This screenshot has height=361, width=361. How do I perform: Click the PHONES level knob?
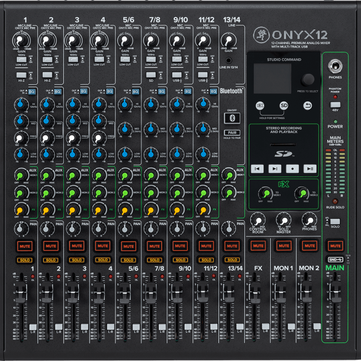pos(309,220)
